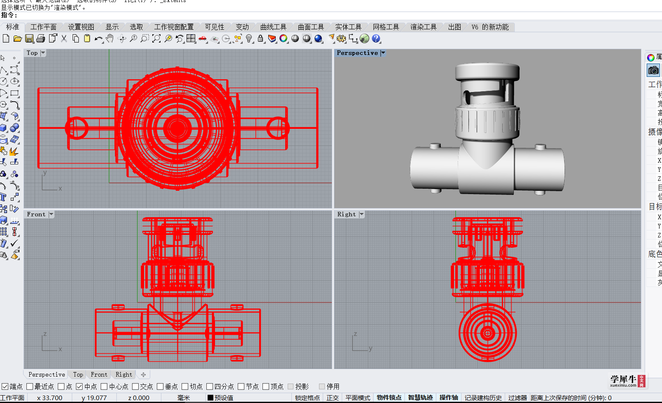Click the command prompt input field

[331, 15]
